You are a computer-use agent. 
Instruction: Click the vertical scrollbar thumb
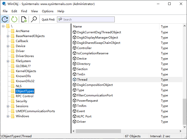[x=184, y=112]
